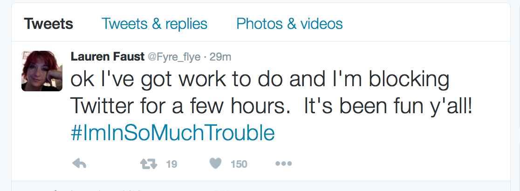The image size is (520, 191).
Task: Open the Tweets & replies tab
Action: tap(154, 24)
